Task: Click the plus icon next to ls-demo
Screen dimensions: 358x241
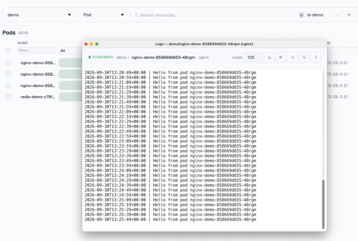Action: click(x=349, y=15)
